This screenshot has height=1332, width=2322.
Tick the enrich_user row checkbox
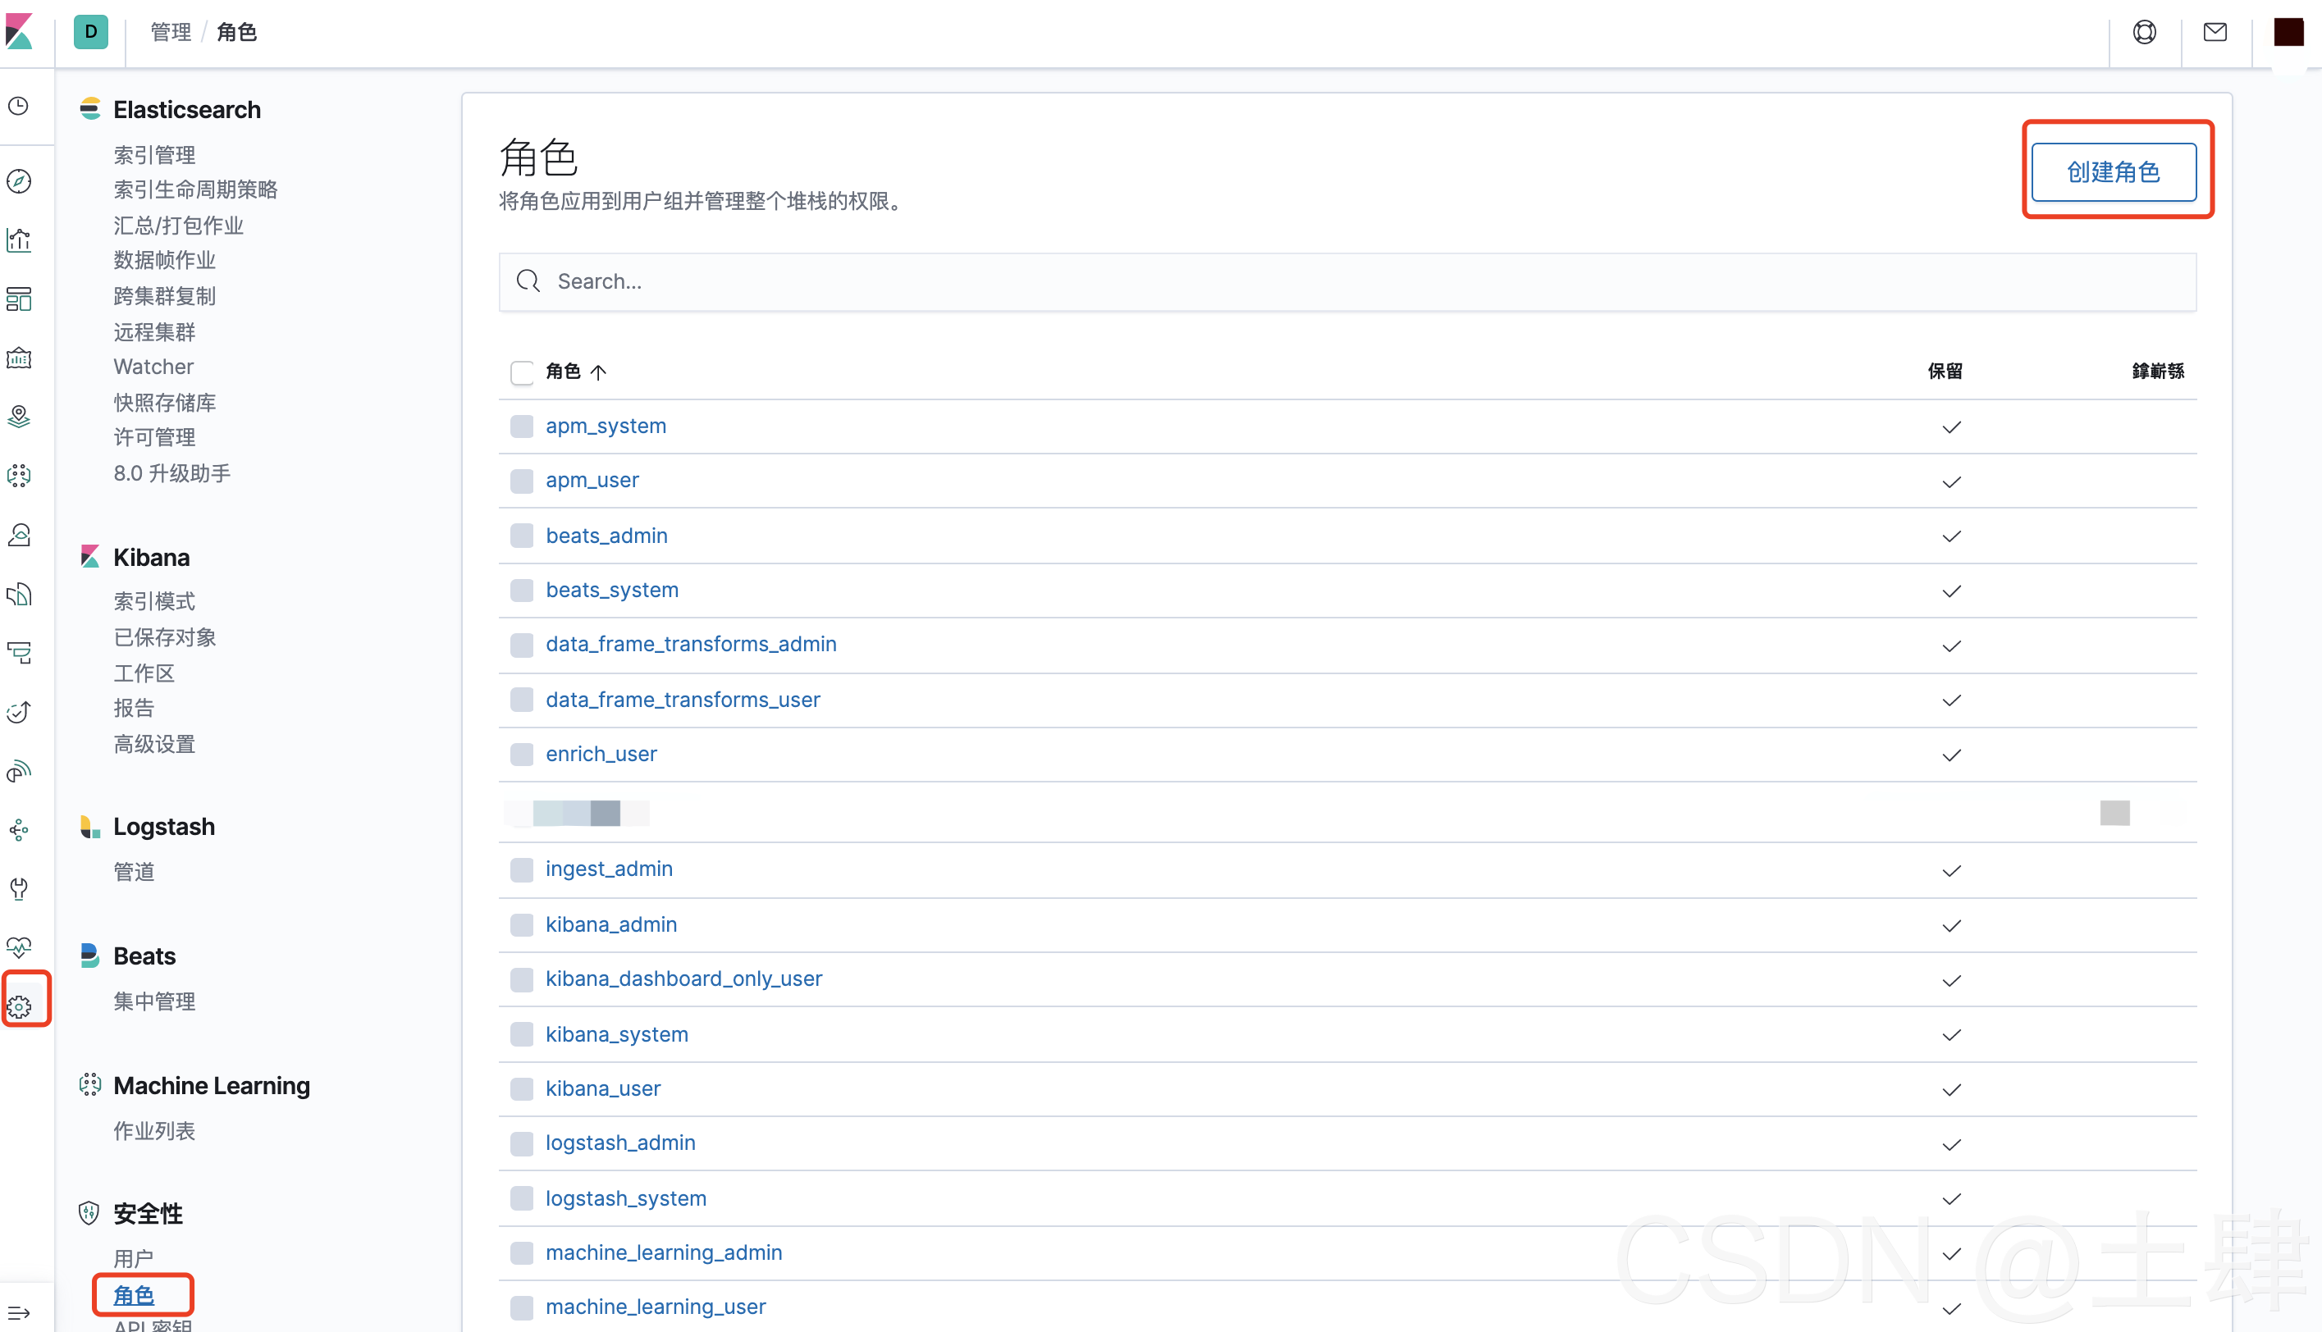(522, 754)
